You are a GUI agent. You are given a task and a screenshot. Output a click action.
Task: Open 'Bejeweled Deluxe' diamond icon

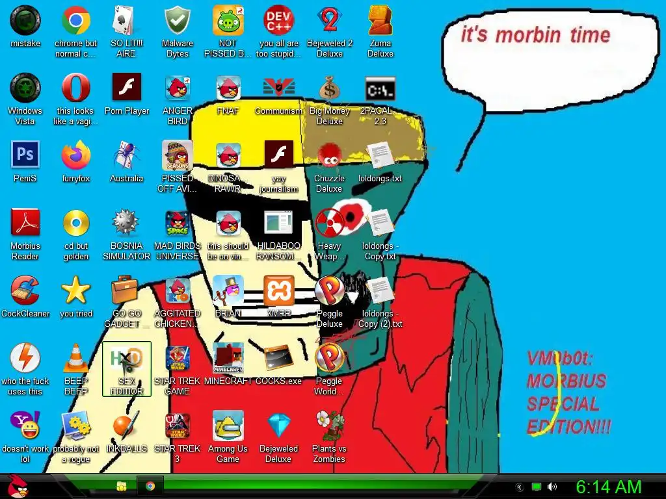[278, 426]
